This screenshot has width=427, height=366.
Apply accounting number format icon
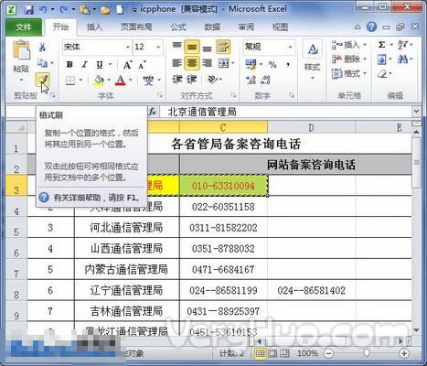pyautogui.click(x=251, y=64)
